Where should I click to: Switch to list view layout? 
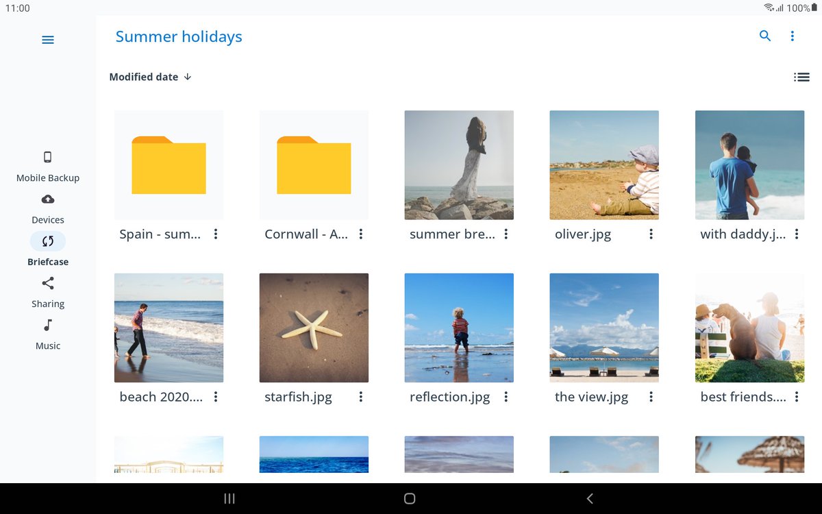tap(801, 77)
